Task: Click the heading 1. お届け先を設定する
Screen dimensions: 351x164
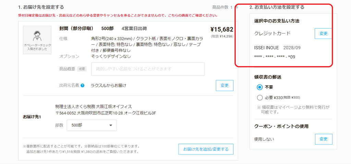Action: pyautogui.click(x=41, y=7)
